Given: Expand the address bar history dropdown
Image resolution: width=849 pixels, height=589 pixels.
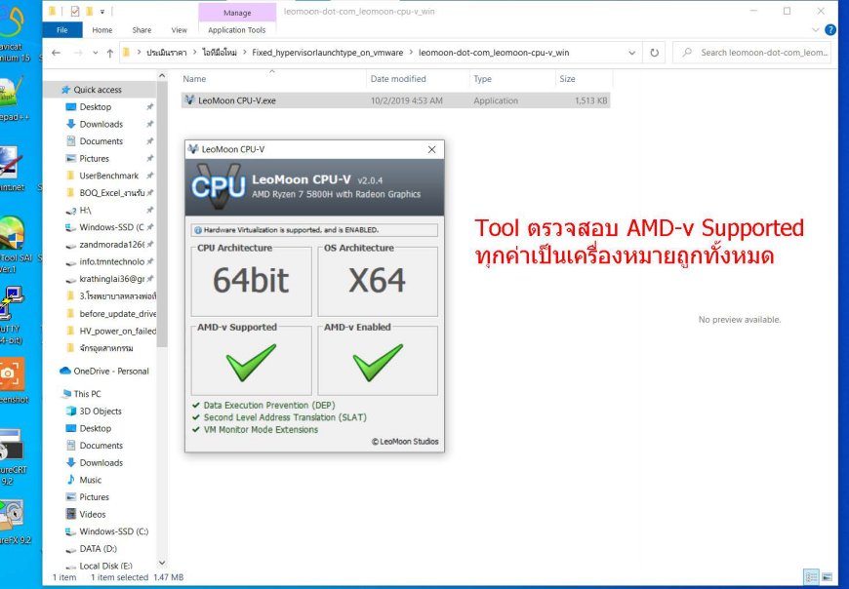Looking at the screenshot, I should tap(631, 53).
